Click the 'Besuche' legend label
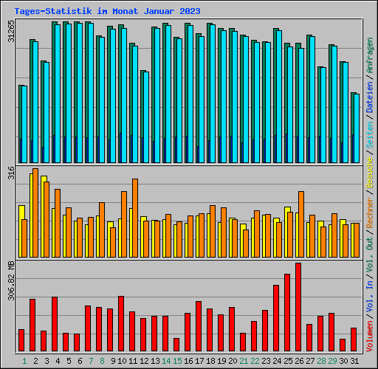The width and height of the screenshot is (378, 369). click(x=370, y=173)
